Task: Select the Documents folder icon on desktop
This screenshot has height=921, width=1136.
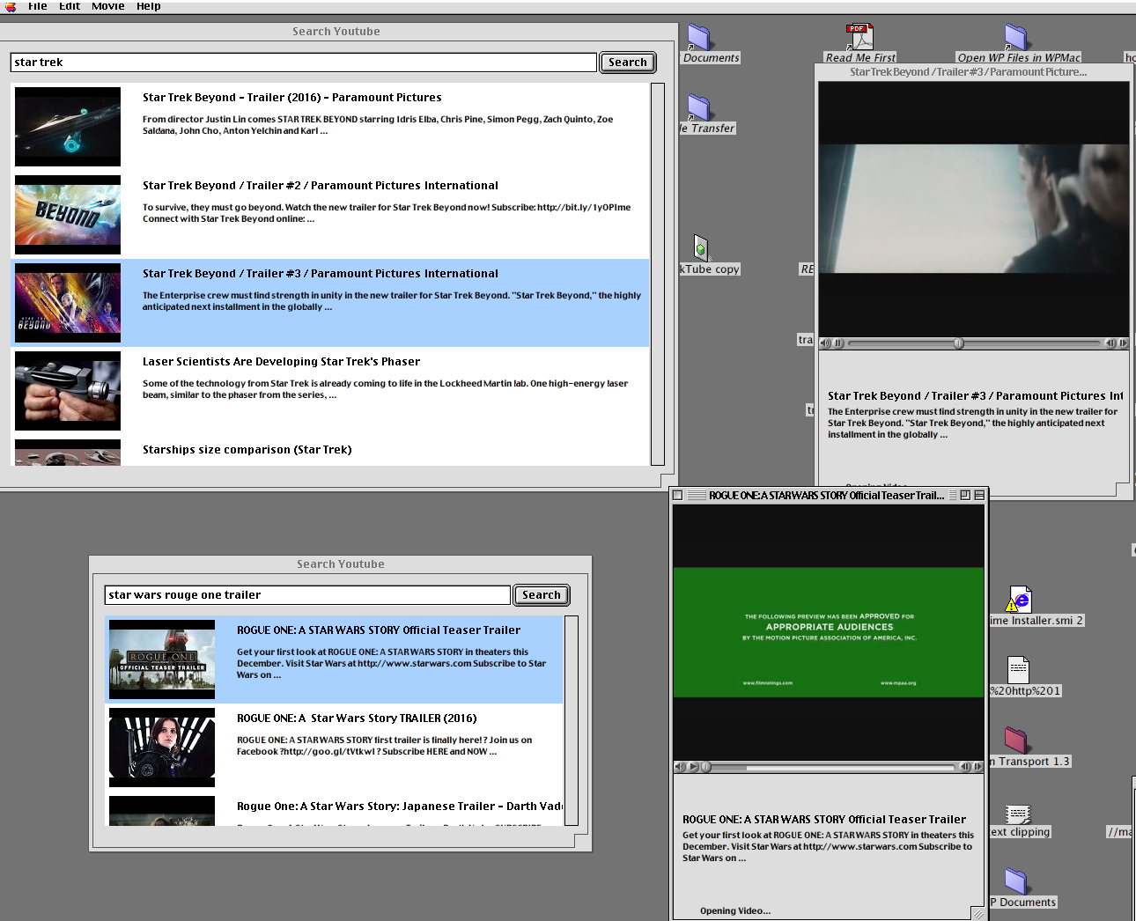Action: 699,38
